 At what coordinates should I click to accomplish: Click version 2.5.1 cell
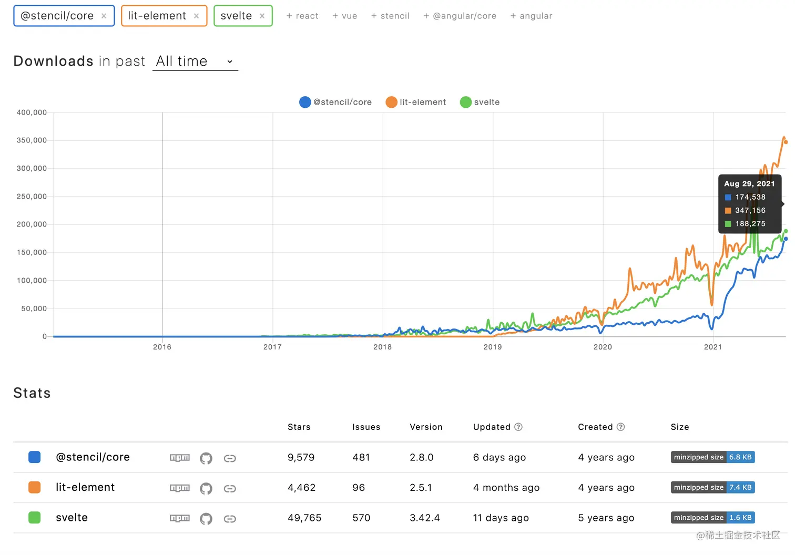pos(421,487)
